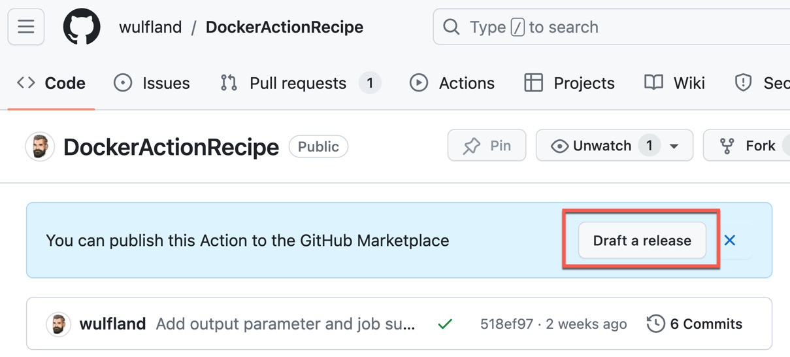Open the Pull requests tab

pos(297,83)
